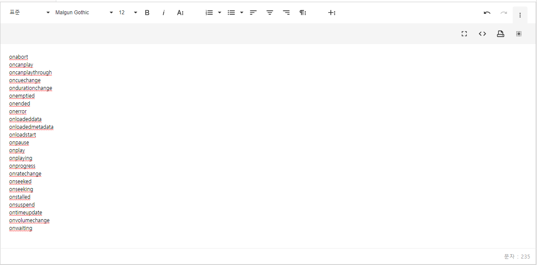Click the word onstalled
The width and height of the screenshot is (537, 265).
click(19, 197)
